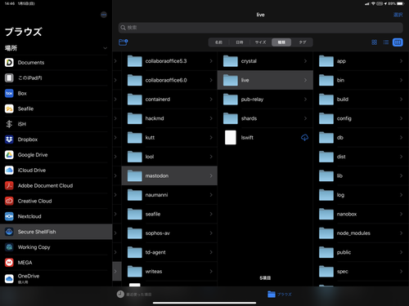The height and width of the screenshot is (306, 409).
Task: Open the iSH location
Action: click(x=56, y=124)
